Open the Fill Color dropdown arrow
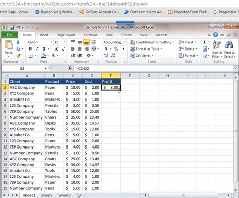The height and width of the screenshot is (198, 239). tap(48, 55)
